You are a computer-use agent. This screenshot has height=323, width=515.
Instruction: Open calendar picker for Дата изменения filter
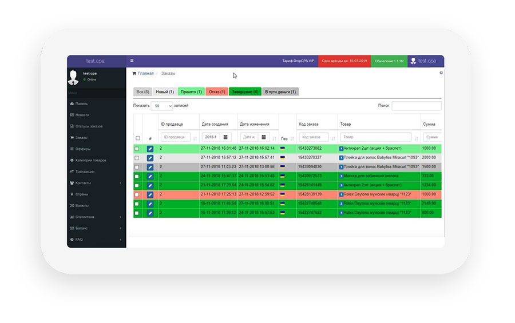[263, 137]
